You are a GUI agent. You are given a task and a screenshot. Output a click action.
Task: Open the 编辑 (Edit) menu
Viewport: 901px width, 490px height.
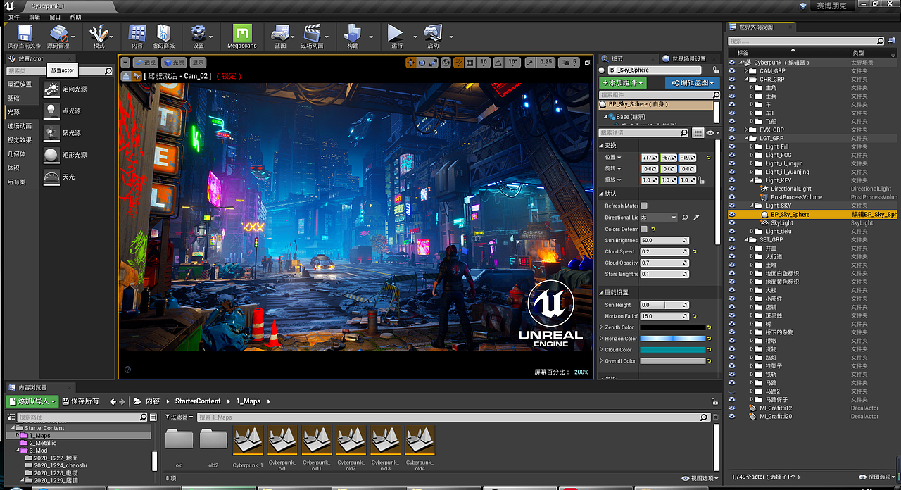[34, 17]
